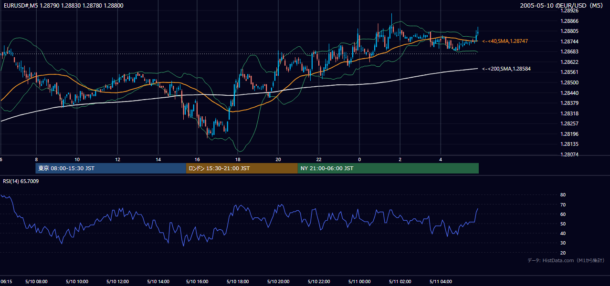Click hour tick 8 under price chart
Viewport: 610px width, 286px height.
pos(36,160)
